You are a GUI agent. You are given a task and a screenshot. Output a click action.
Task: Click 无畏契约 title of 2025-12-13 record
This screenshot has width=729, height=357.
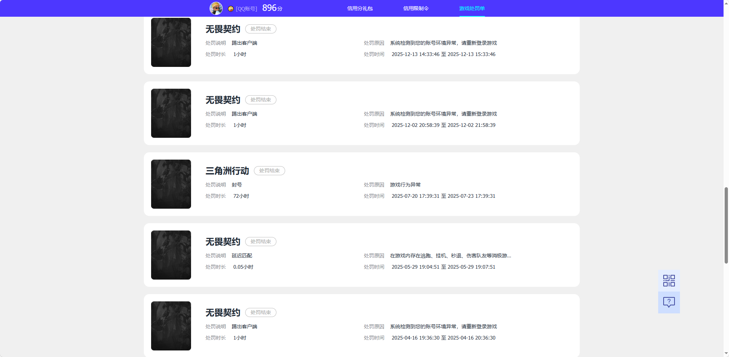point(223,29)
